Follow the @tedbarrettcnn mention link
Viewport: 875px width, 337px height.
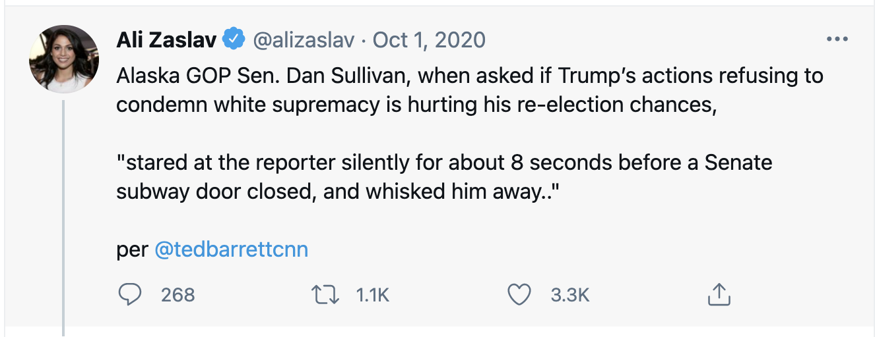click(231, 250)
